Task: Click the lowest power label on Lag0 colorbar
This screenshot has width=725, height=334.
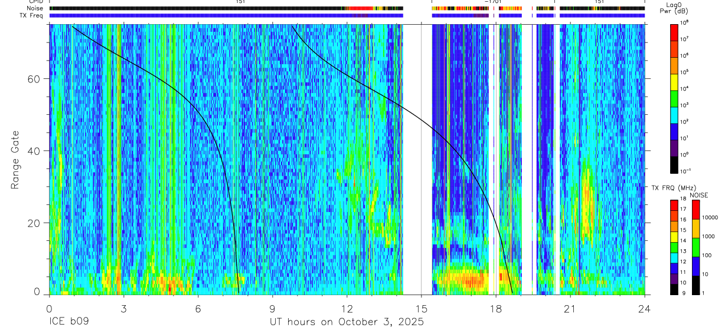Action: coord(686,171)
